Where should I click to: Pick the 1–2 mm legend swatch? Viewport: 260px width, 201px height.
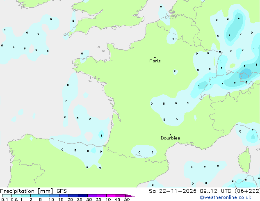(x=26, y=196)
